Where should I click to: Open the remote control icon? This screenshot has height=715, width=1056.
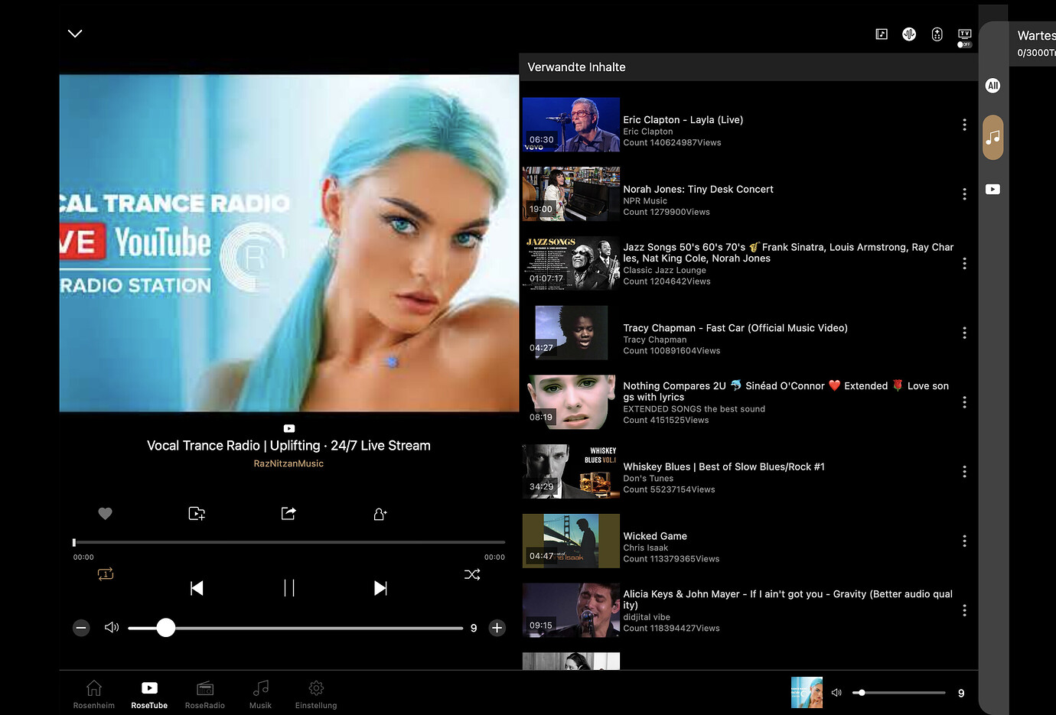tap(937, 34)
